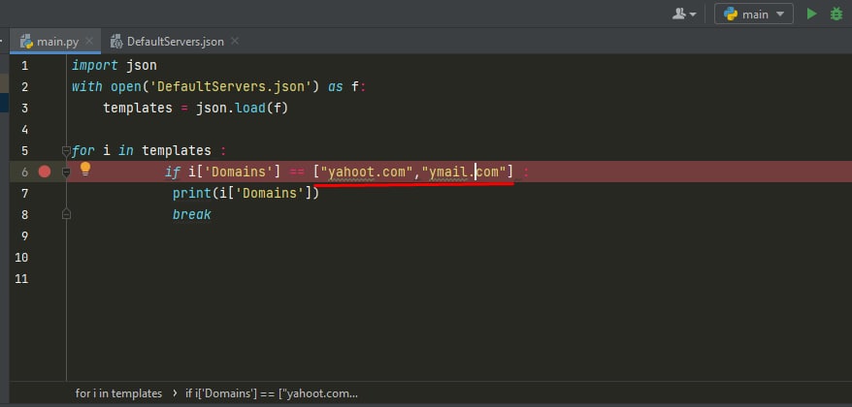Screen dimensions: 852x407
Task: Click the fold end marker on line 8
Action: point(66,214)
